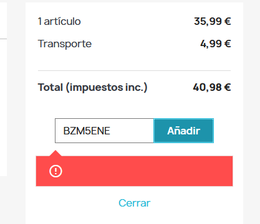Click the red alert's upward pointer triangle
The height and width of the screenshot is (224, 260).
55,153
